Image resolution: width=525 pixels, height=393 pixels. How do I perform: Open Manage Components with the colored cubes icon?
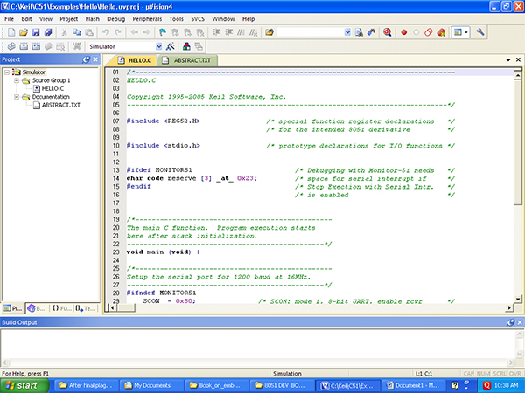pos(186,46)
